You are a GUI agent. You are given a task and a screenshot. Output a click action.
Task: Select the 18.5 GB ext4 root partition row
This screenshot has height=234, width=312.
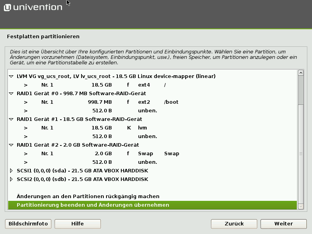pos(152,85)
